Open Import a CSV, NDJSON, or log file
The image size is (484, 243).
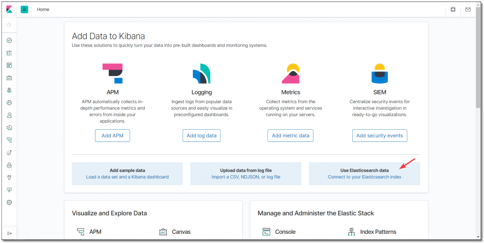point(246,177)
